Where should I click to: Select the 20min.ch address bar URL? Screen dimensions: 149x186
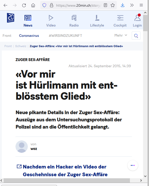tap(78, 5)
